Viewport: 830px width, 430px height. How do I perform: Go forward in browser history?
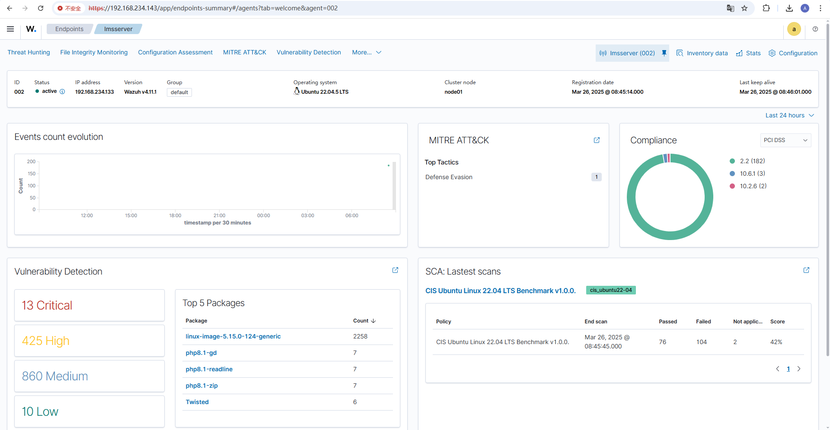pos(25,8)
